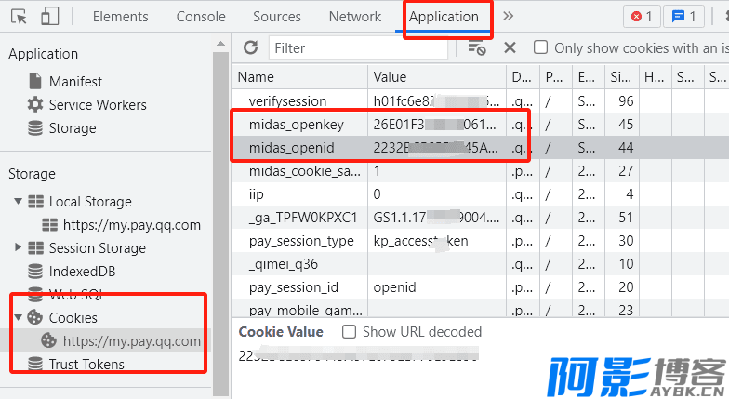Image resolution: width=729 pixels, height=399 pixels.
Task: Click the Trust Tokens database icon
Action: pyautogui.click(x=35, y=363)
